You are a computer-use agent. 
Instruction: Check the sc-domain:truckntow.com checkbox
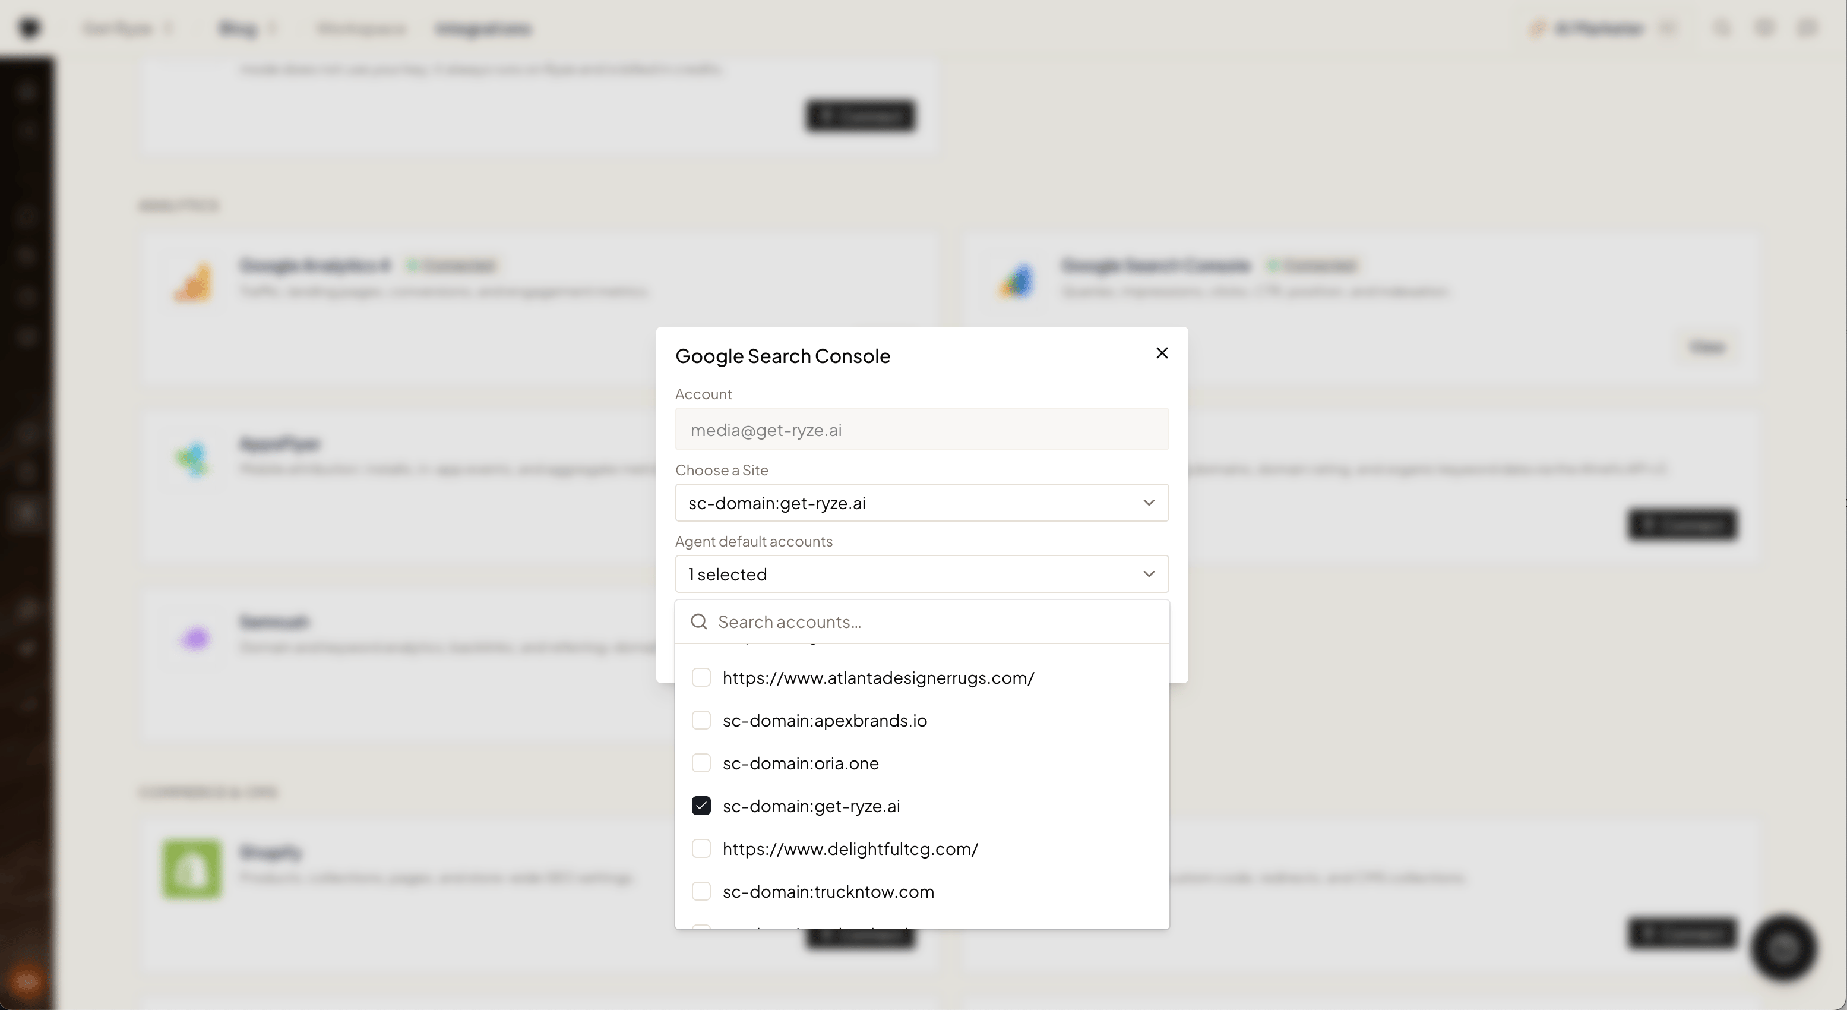(701, 892)
